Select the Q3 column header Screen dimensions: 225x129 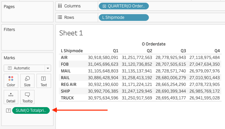[x=183, y=51]
